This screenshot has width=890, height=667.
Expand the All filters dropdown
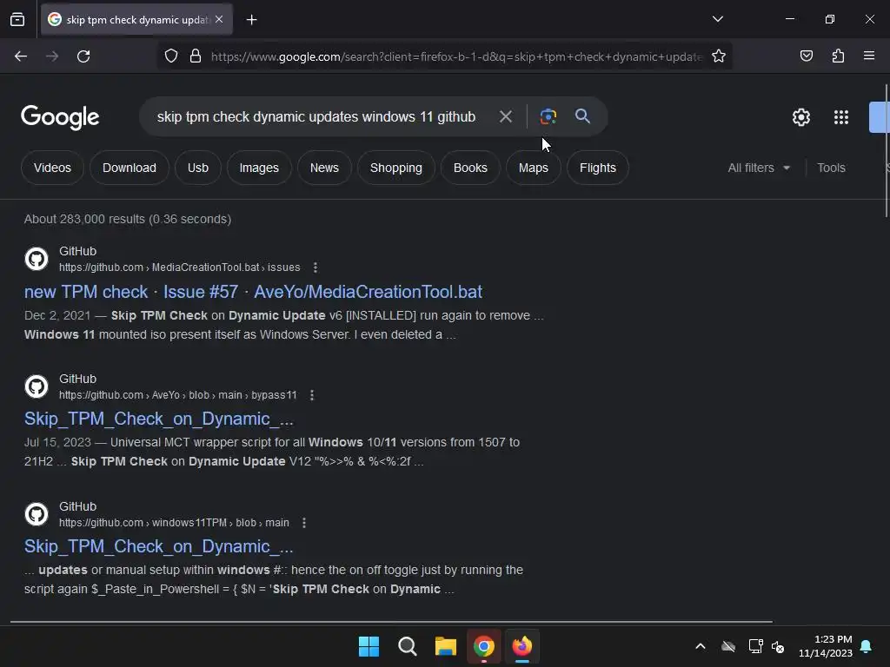(x=758, y=168)
